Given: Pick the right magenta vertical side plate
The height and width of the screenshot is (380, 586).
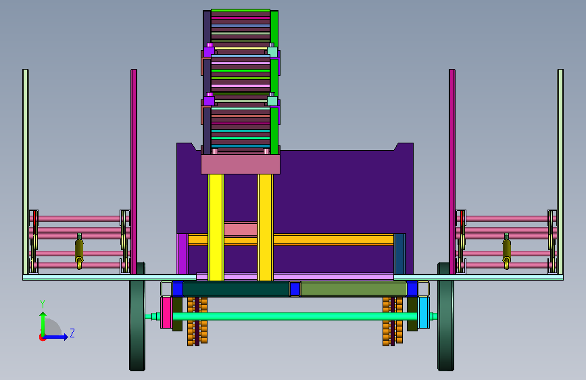Looking at the screenshot, I should click(x=451, y=172).
